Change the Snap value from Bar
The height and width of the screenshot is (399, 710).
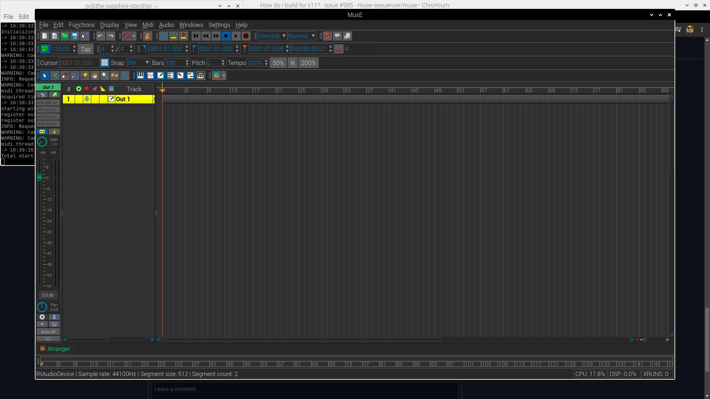[138, 62]
